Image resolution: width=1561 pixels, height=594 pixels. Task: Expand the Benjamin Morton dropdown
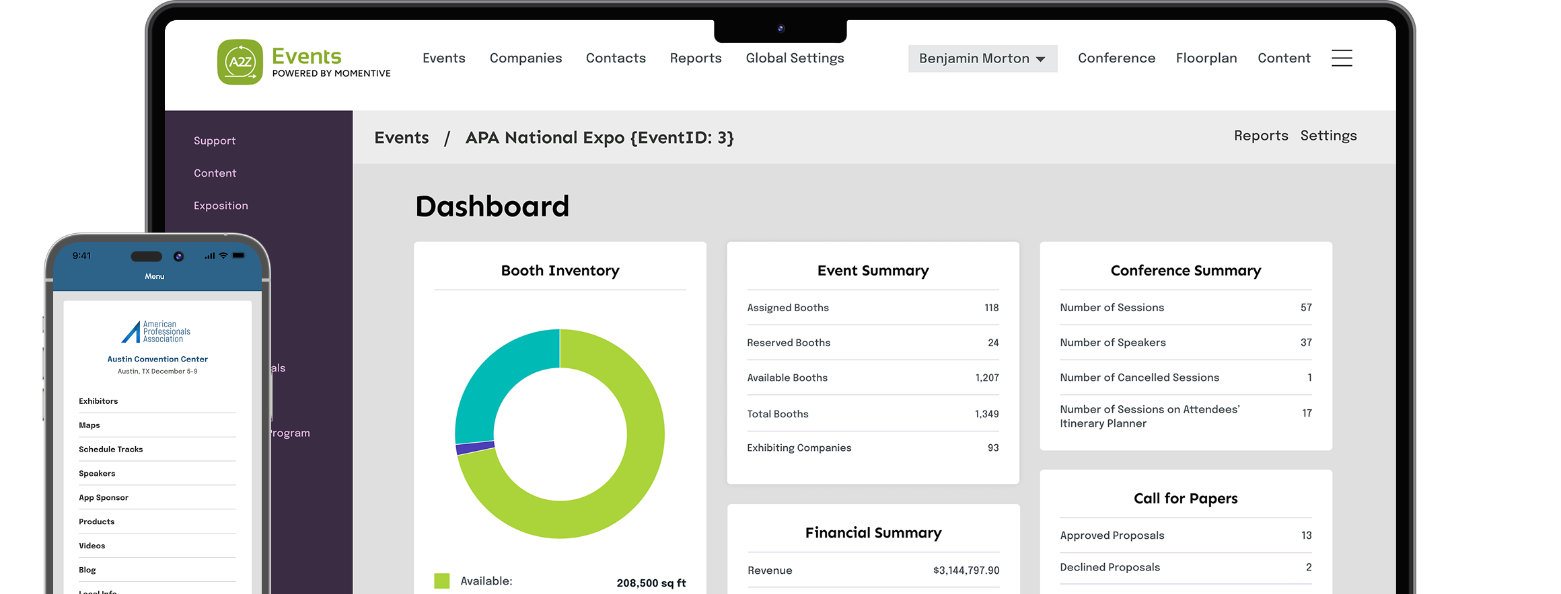pyautogui.click(x=982, y=58)
